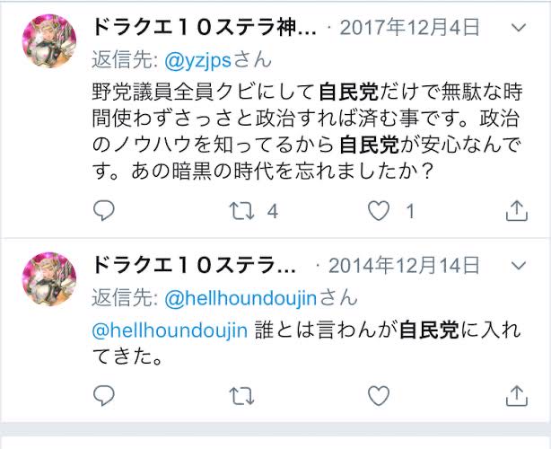Open the 2014年12月14日 timestamp
551x449 pixels.
[x=404, y=266]
